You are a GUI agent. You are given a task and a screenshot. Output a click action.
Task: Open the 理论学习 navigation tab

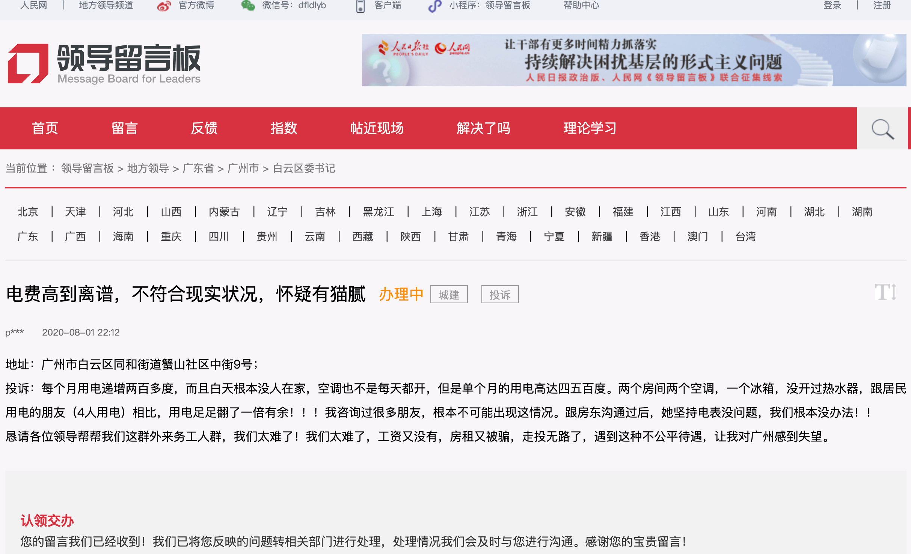590,128
